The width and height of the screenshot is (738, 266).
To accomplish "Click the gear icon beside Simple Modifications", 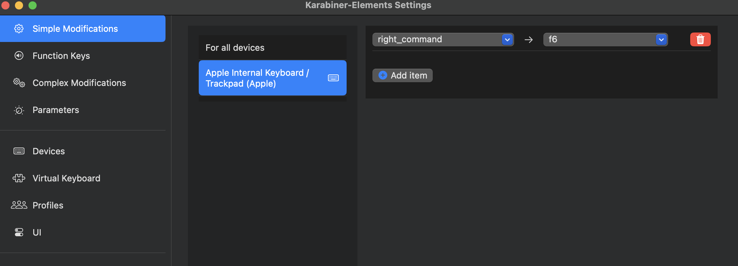I will (x=19, y=29).
